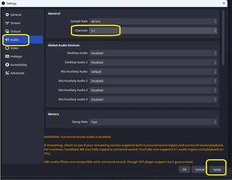Screen dimensions: 232x180
Task: Open the Channels 5.1 dropdown
Action: click(153, 31)
